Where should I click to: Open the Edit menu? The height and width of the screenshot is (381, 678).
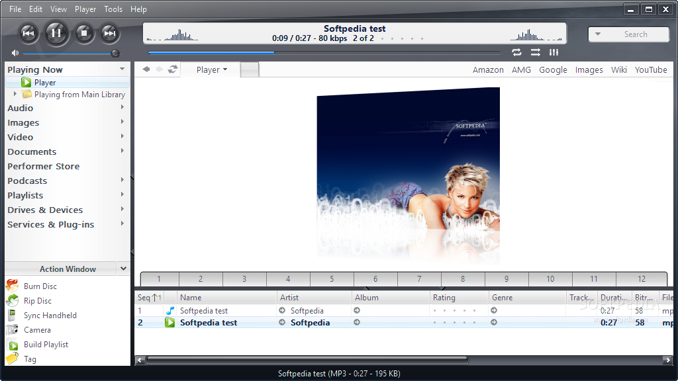(36, 9)
